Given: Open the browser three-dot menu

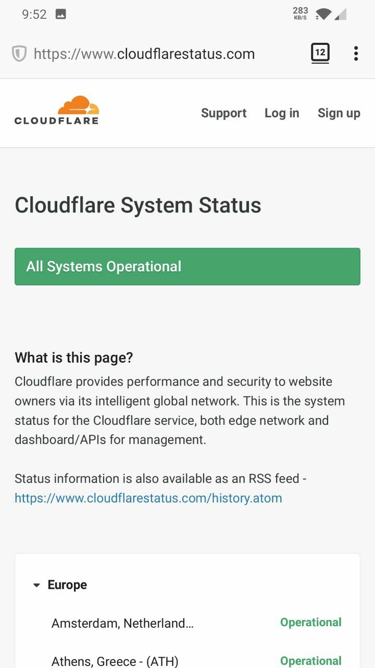Looking at the screenshot, I should point(356,53).
